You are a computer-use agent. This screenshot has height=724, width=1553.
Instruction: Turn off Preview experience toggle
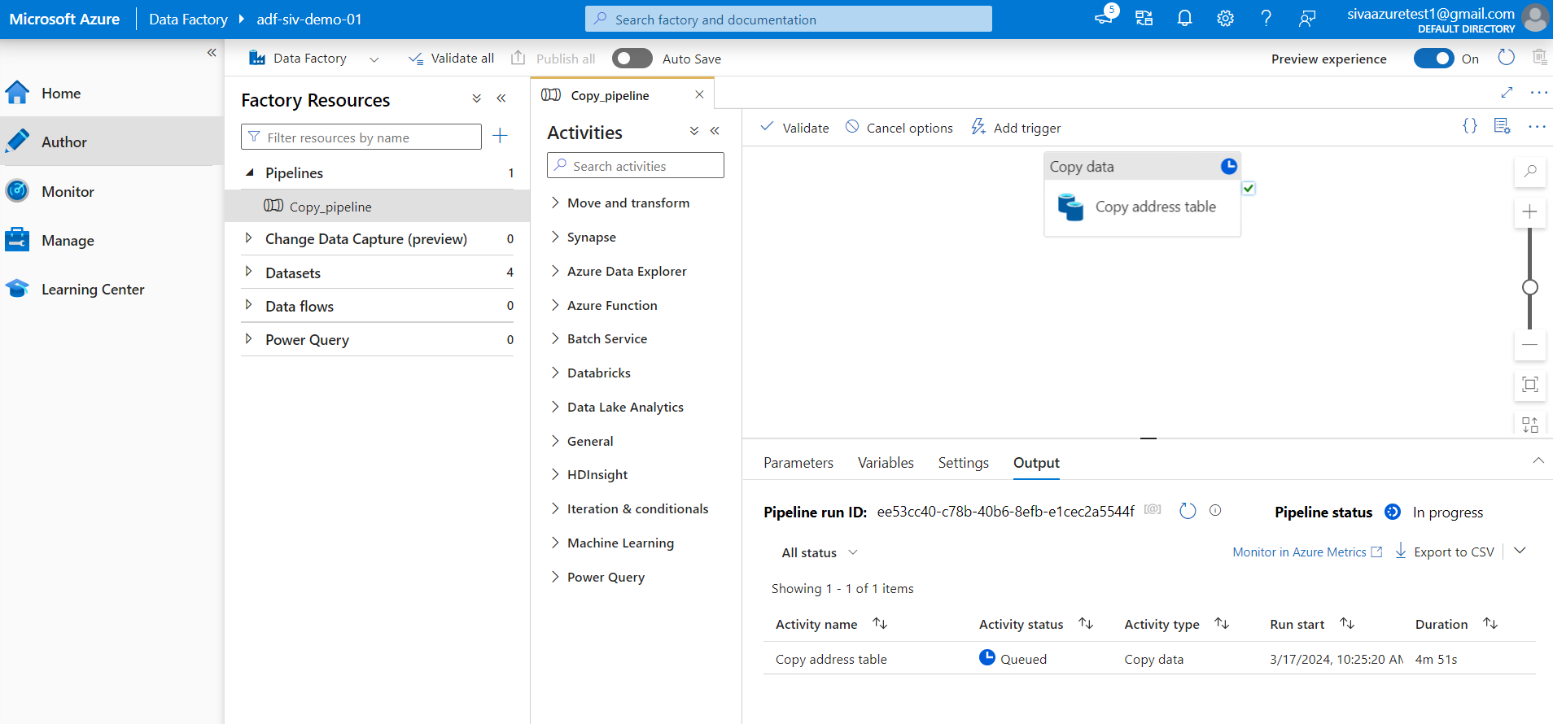click(1434, 59)
